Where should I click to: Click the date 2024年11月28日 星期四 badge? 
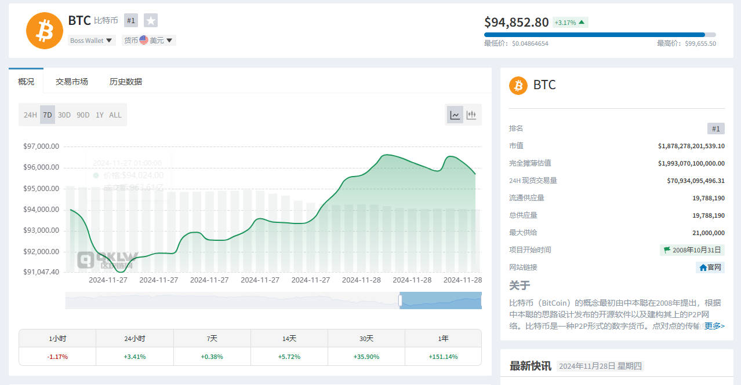(600, 366)
